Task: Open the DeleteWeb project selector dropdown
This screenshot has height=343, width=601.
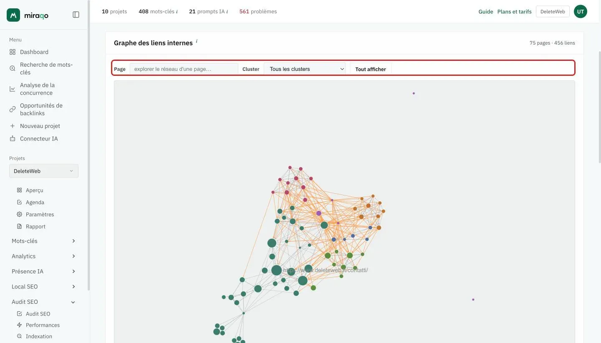Action: pyautogui.click(x=44, y=171)
